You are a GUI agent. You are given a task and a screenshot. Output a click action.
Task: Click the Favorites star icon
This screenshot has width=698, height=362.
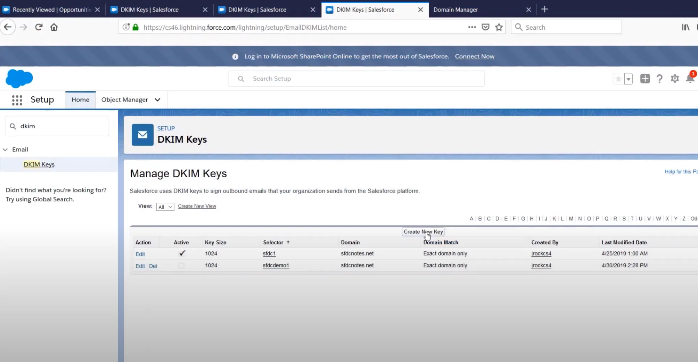[618, 79]
